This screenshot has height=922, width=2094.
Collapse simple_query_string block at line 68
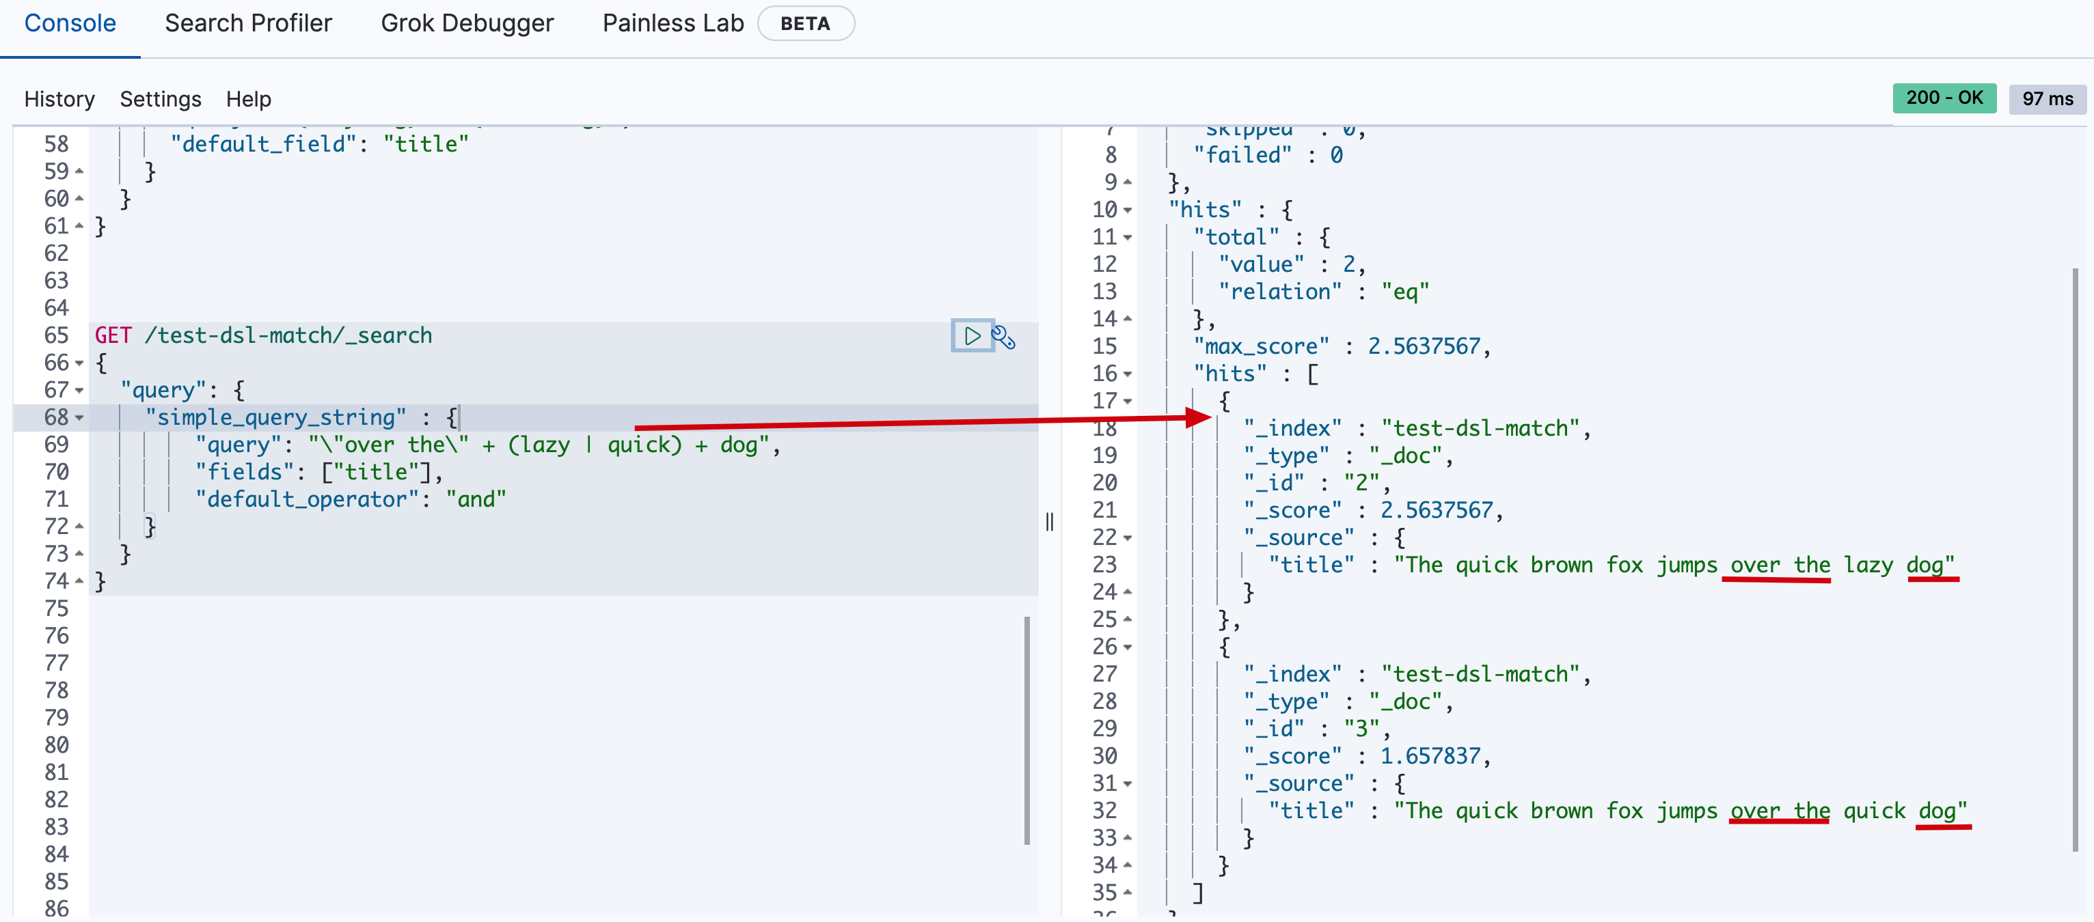(79, 417)
